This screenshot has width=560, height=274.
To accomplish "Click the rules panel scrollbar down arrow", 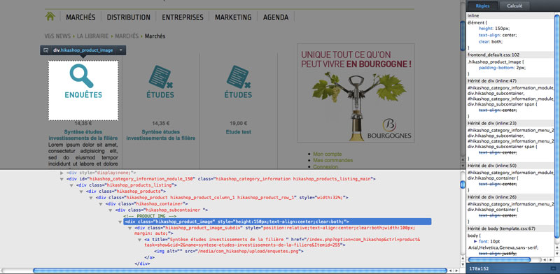I will pos(557,254).
